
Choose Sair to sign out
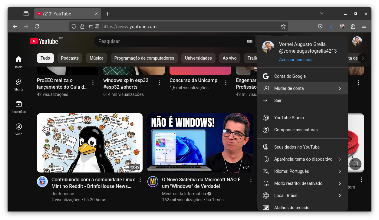tap(303, 100)
